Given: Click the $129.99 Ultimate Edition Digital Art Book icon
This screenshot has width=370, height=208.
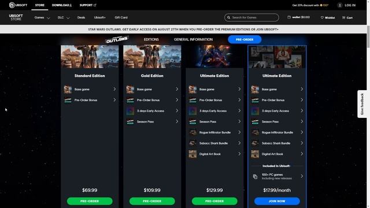Looking at the screenshot, I should coord(193,154).
